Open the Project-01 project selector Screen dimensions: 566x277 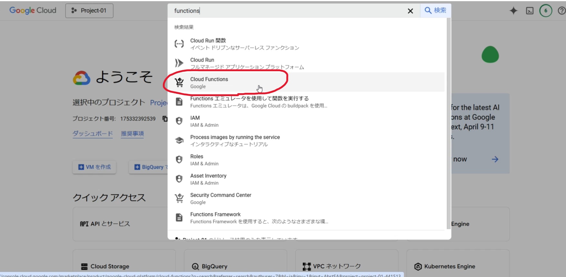click(x=89, y=10)
